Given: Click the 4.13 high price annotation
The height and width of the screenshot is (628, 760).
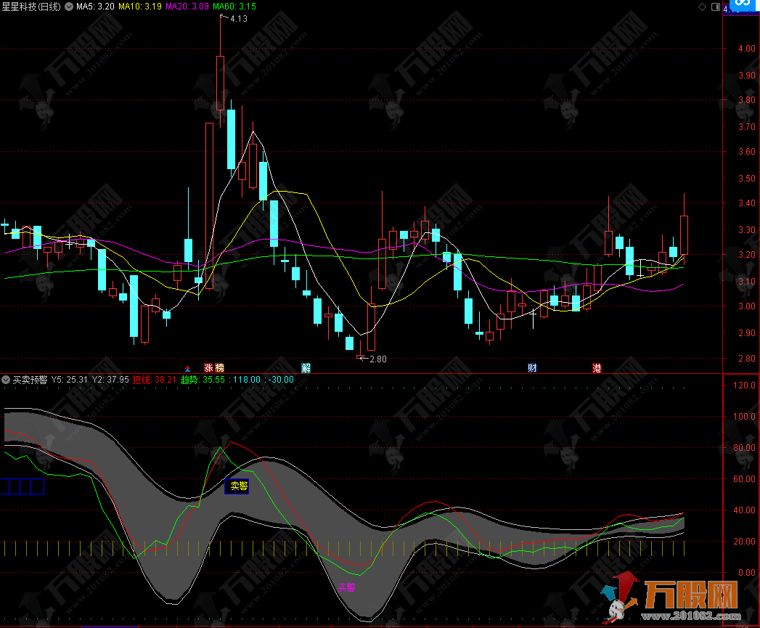Looking at the screenshot, I should (239, 19).
